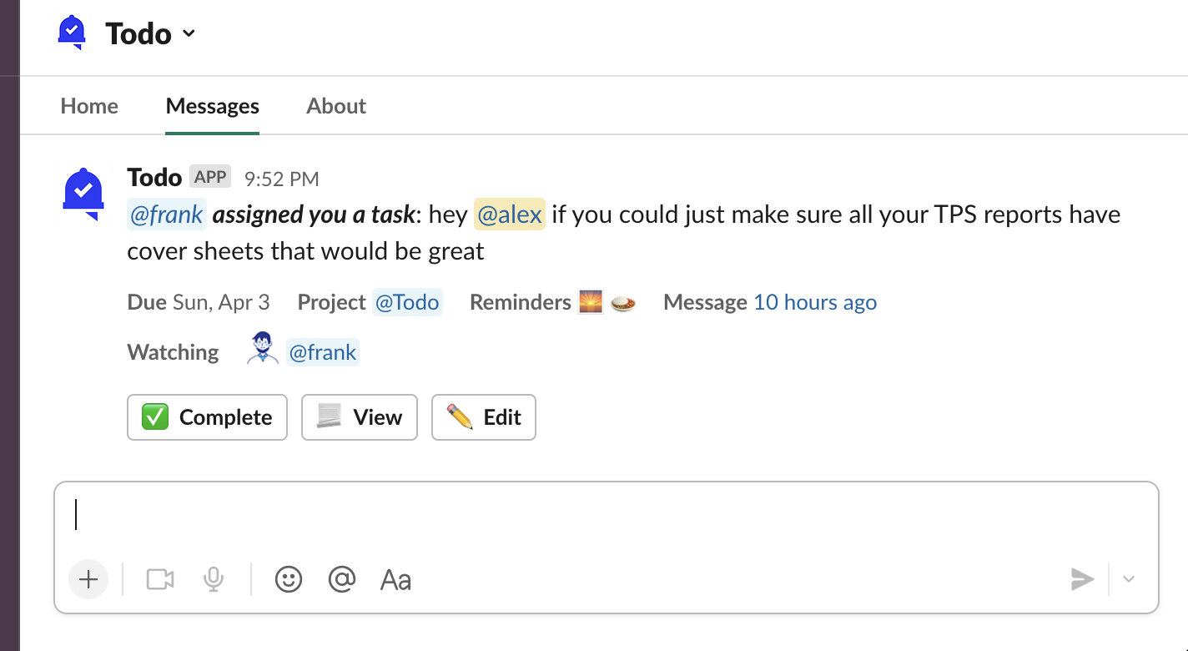Expand the send options dropdown arrow
1188x651 pixels.
[1129, 579]
